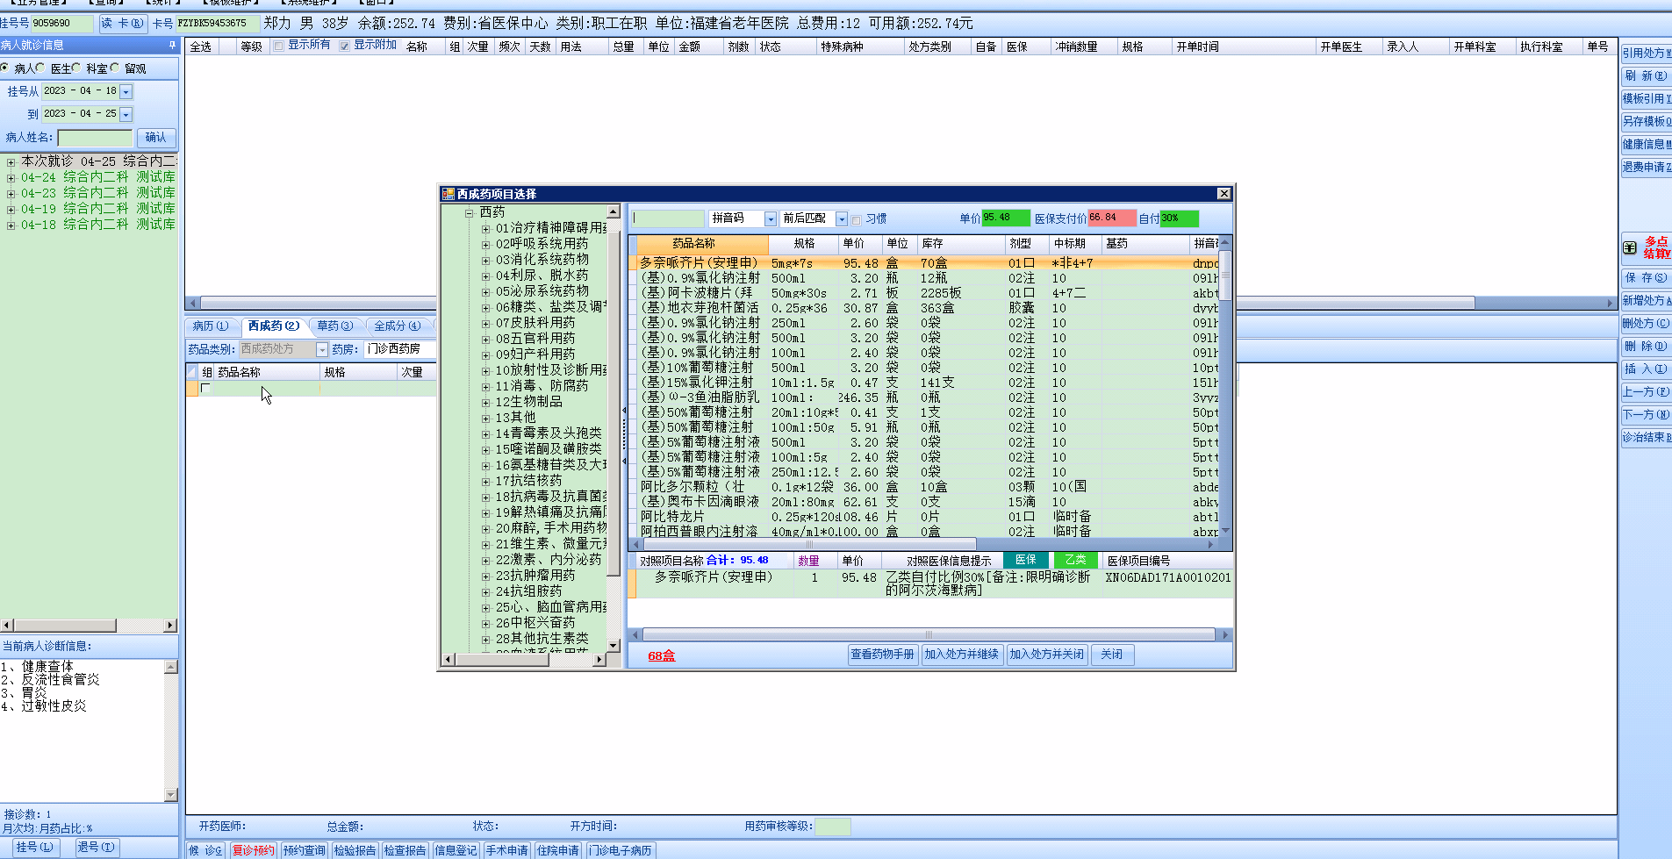The image size is (1672, 859).
Task: Click the 确认 button for patient name
Action: click(x=156, y=137)
